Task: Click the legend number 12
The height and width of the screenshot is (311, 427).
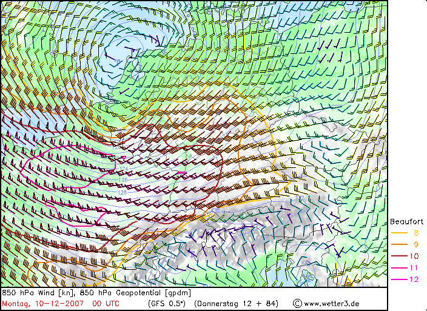Action: tap(414, 279)
